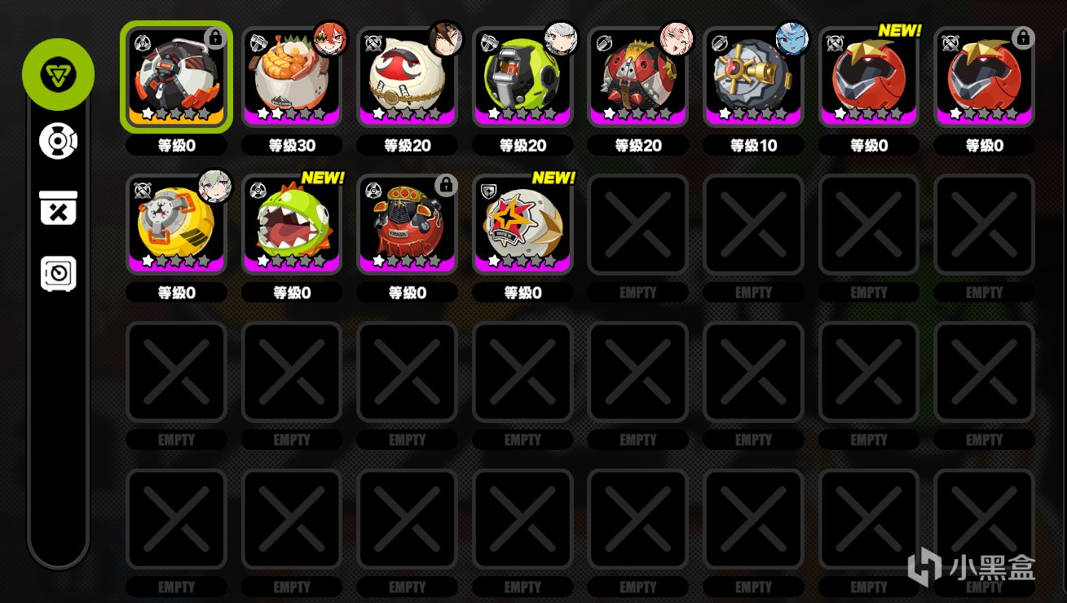Toggle lock on the last red helmet engine

click(1023, 37)
